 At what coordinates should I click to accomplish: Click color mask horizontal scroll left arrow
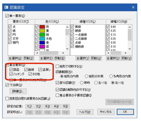point(37,53)
